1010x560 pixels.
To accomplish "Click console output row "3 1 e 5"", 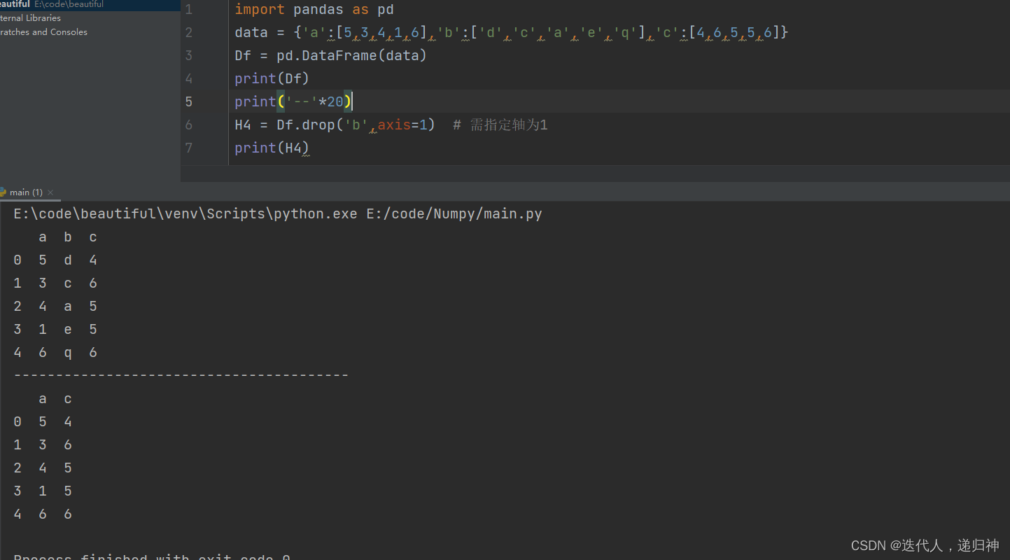I will click(55, 330).
